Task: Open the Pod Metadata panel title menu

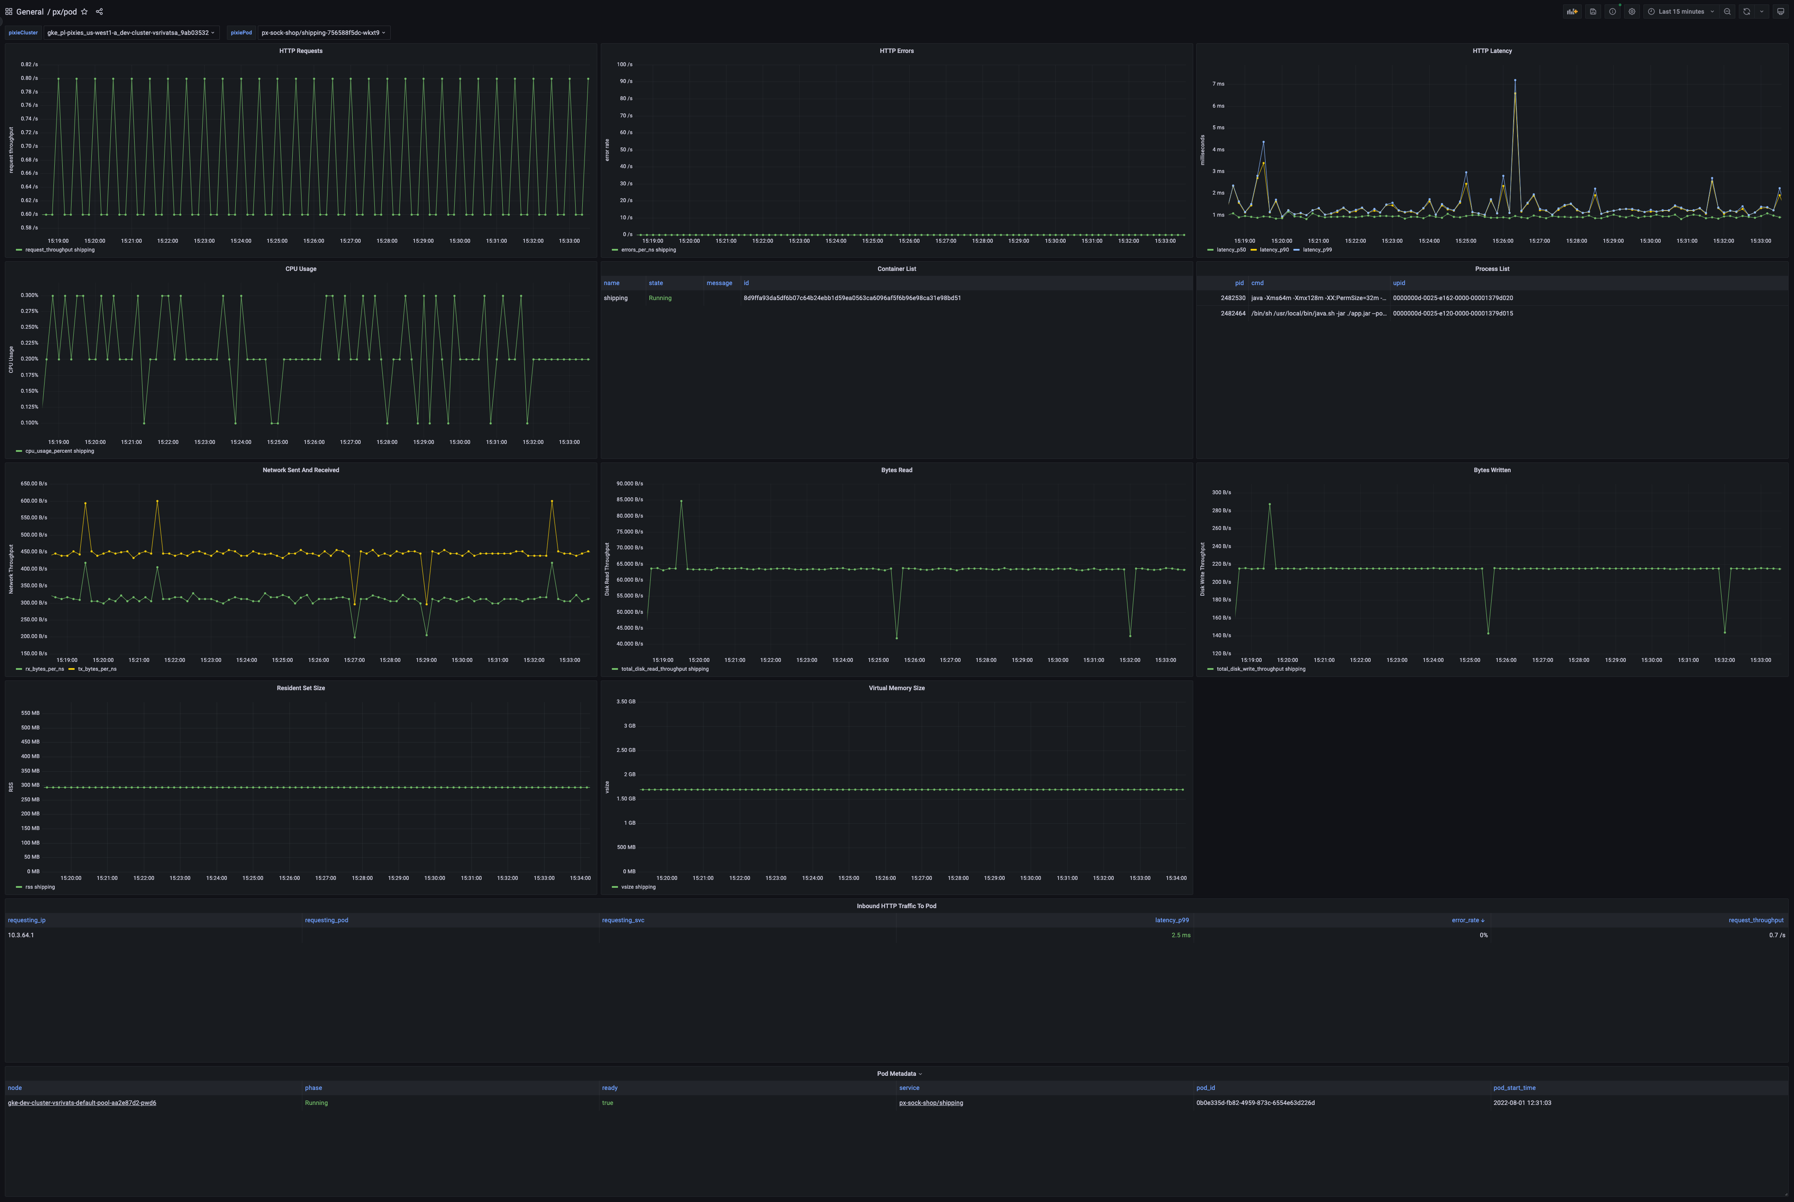Action: [896, 1074]
